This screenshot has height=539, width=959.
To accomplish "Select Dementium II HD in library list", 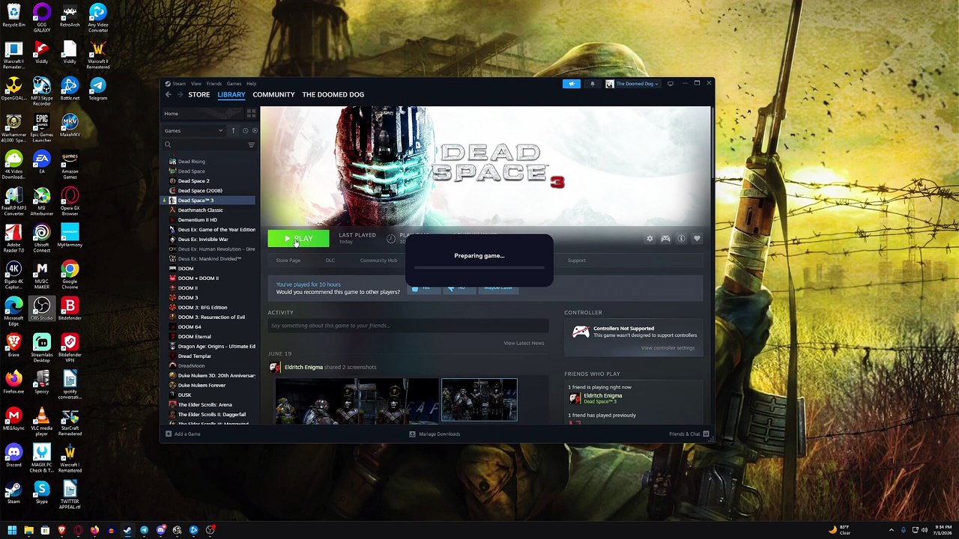I will pyautogui.click(x=197, y=220).
